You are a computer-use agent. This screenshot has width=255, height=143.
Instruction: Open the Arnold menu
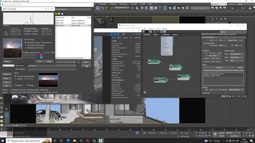click(x=143, y=4)
